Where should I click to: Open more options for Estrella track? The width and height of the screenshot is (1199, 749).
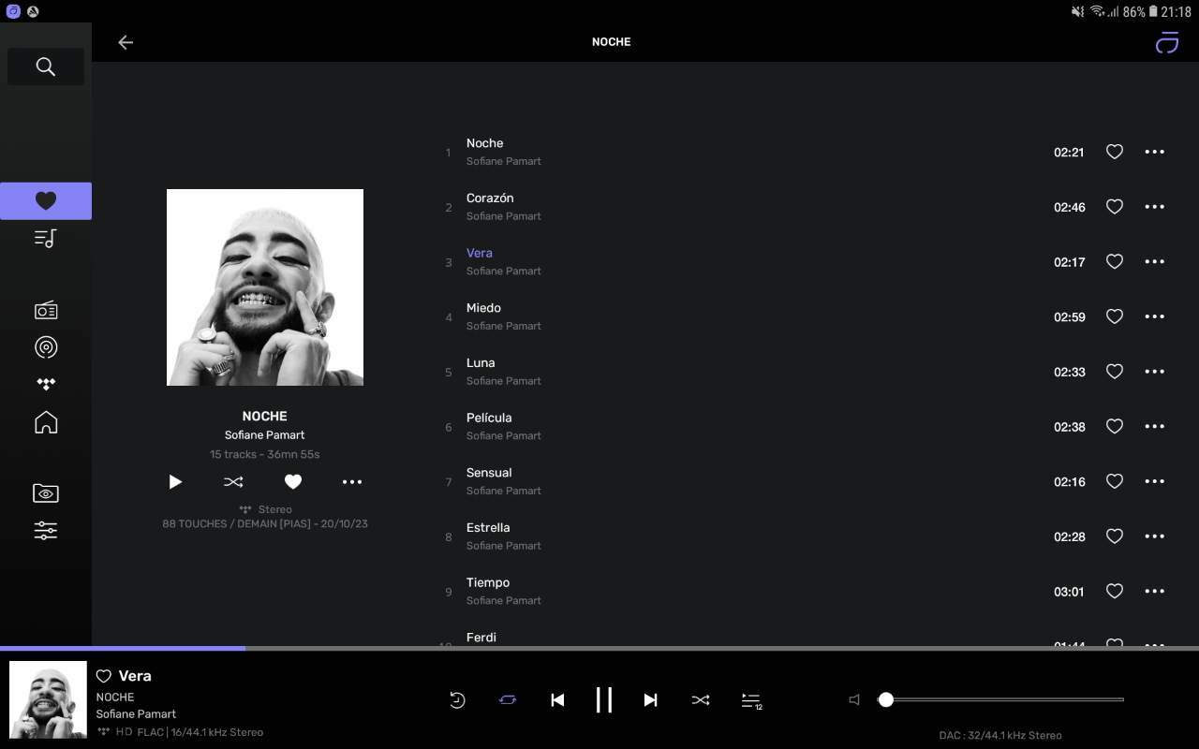pyautogui.click(x=1154, y=536)
